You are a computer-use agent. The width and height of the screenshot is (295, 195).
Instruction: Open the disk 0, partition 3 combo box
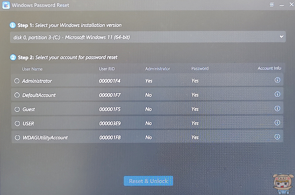pyautogui.click(x=143, y=37)
